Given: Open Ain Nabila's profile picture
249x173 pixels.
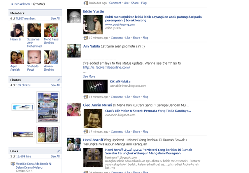Looking at the screenshot, I should [74, 51].
